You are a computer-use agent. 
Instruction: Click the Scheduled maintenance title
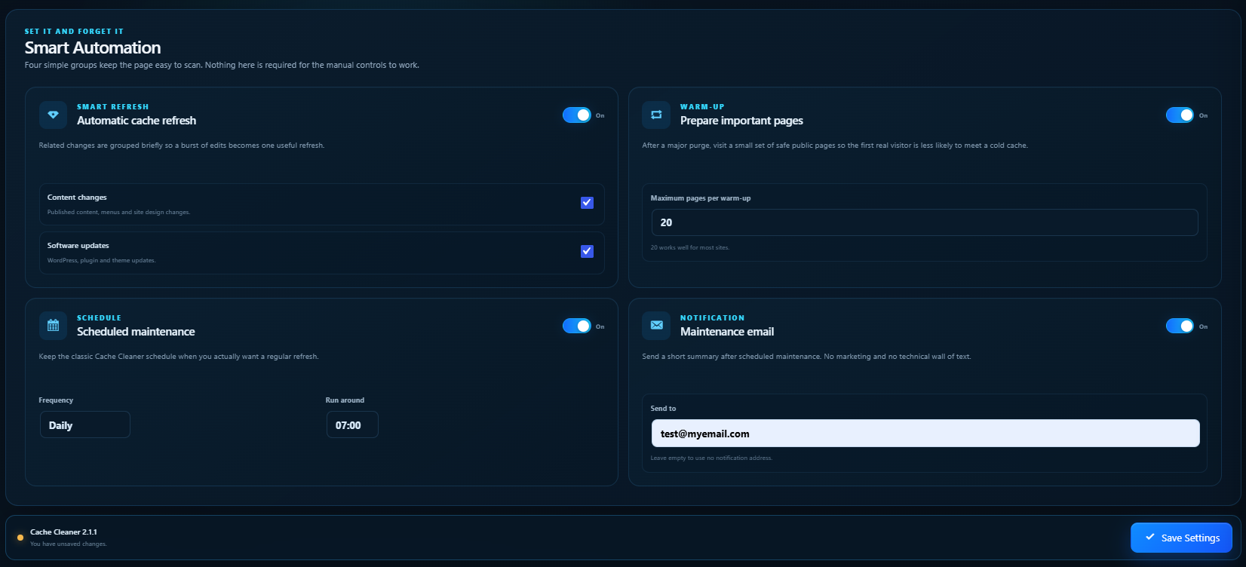point(136,332)
